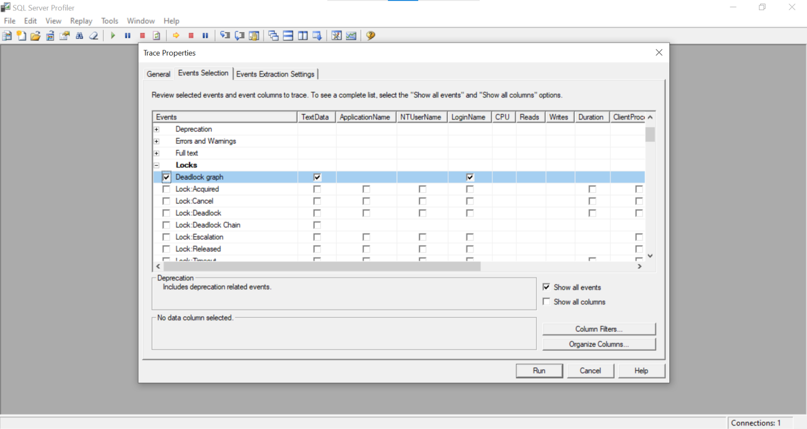Expand the Errors and Warnings category
Viewport: 807px width, 429px height.
point(156,141)
